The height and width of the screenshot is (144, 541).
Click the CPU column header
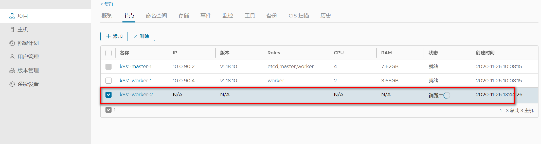point(339,53)
